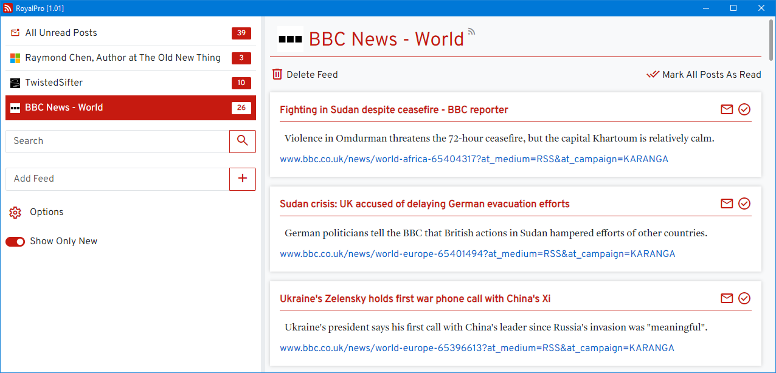Click the BBC News - World page title
This screenshot has width=776, height=373.
click(x=386, y=39)
